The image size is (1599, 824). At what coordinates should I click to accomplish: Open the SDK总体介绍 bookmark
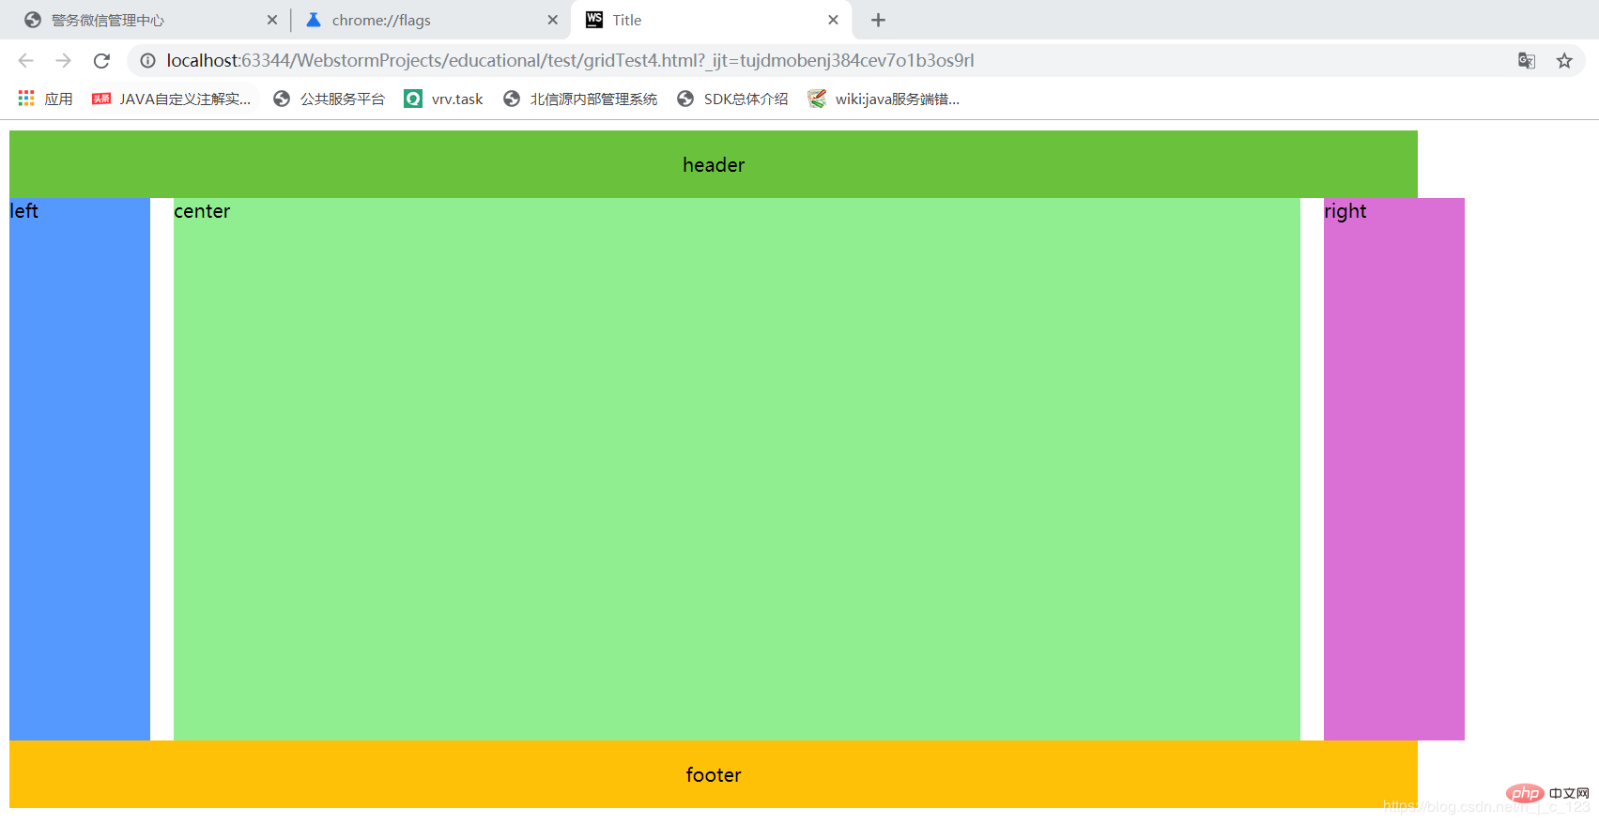732,99
